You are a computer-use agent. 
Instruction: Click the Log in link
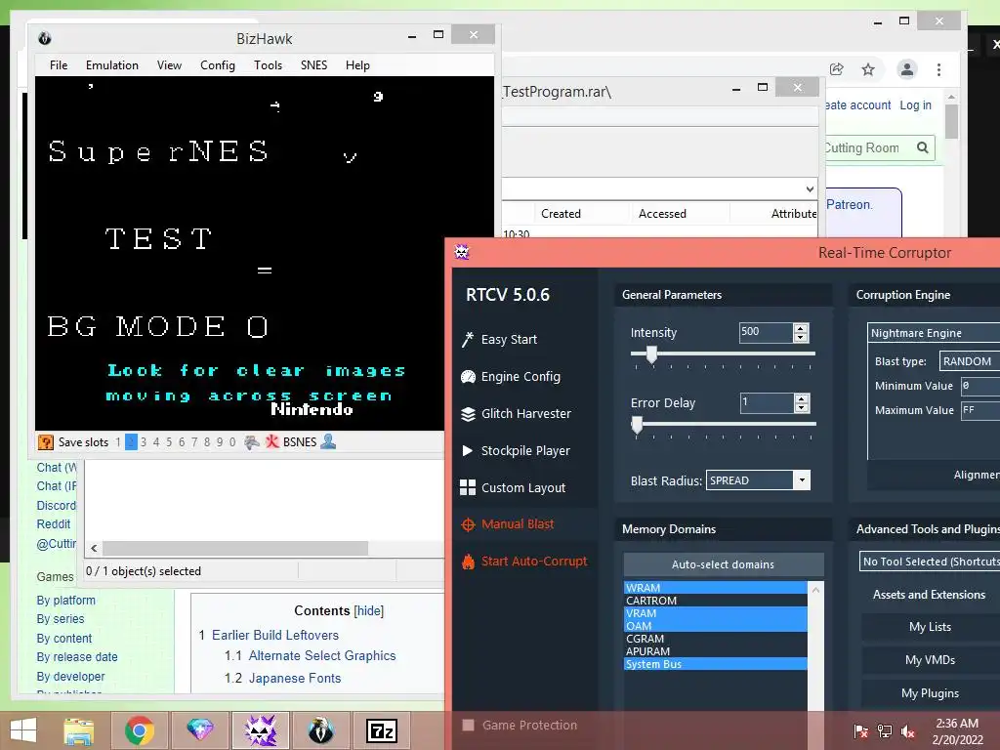tap(915, 105)
